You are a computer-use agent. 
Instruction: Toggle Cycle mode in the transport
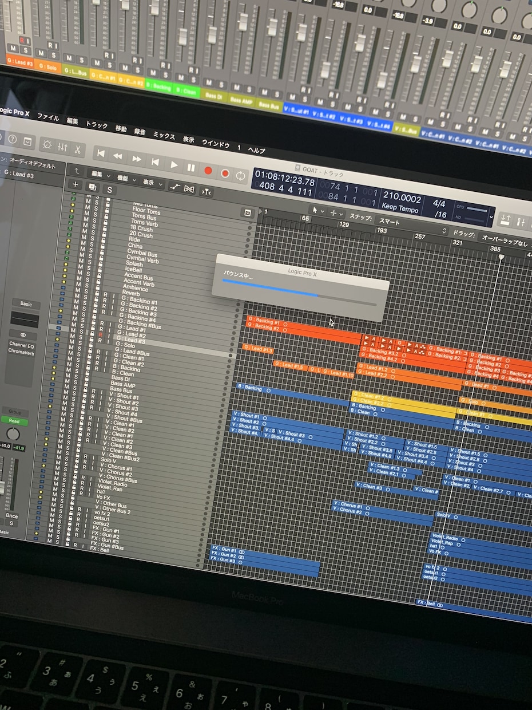point(241,175)
